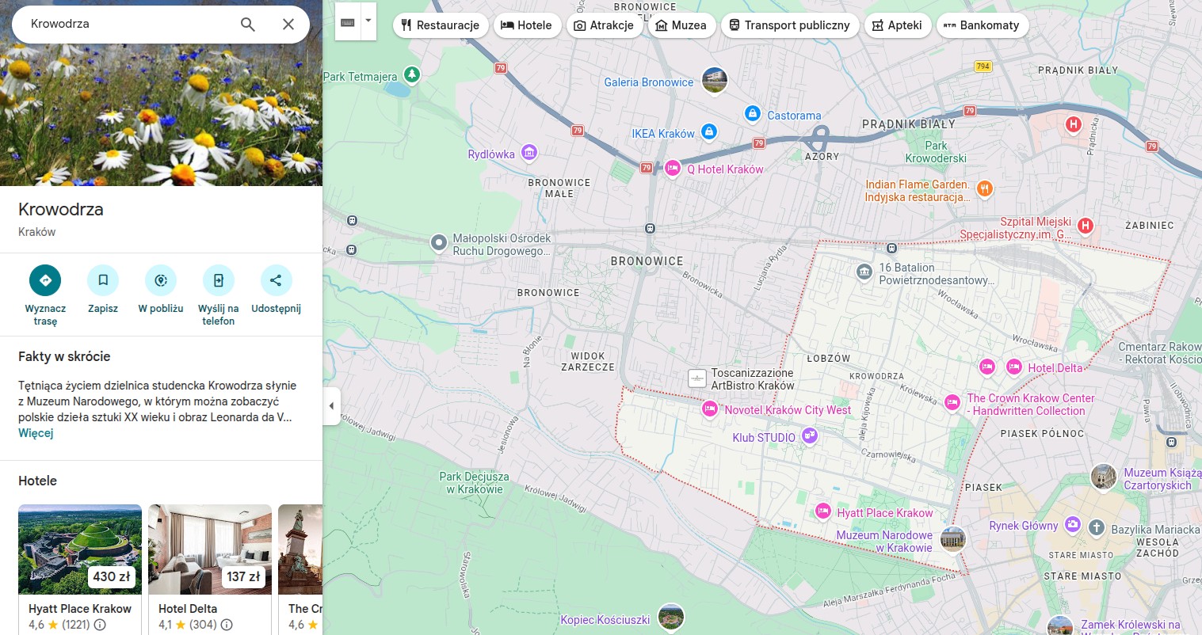Open the Novotel Kraków City West pin
This screenshot has width=1202, height=635.
point(711,409)
